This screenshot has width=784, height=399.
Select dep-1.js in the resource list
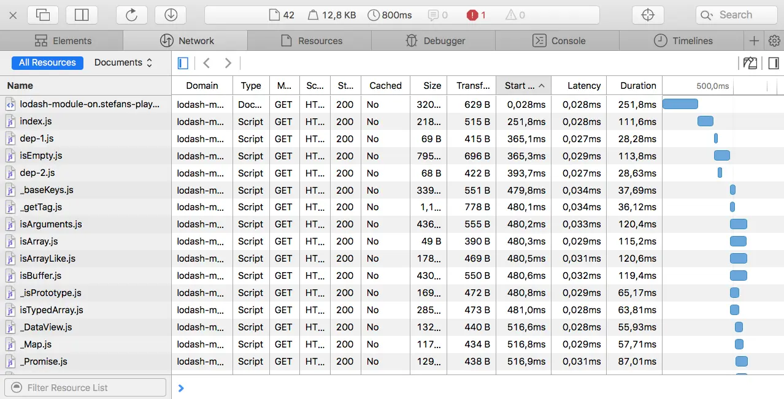86,139
